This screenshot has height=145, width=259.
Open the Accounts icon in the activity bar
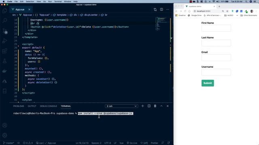pos(4,125)
